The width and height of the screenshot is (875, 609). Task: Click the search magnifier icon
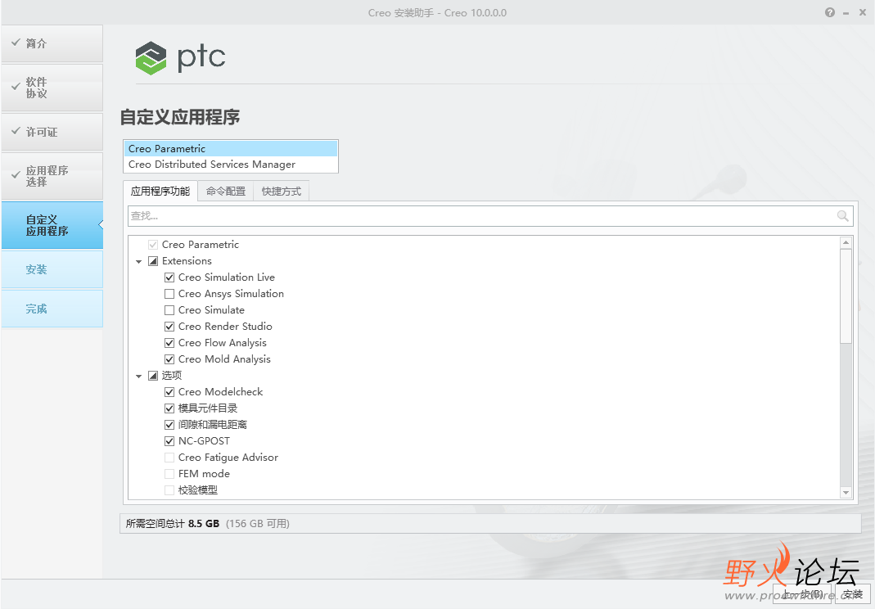point(842,216)
